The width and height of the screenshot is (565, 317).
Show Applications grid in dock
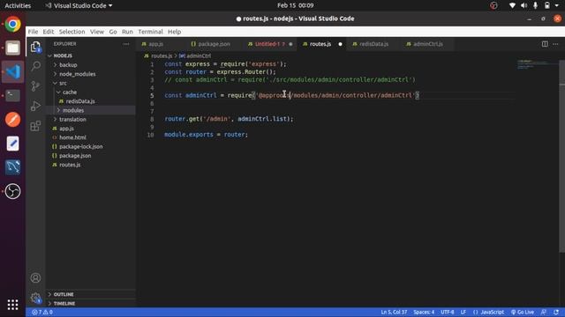tap(12, 305)
